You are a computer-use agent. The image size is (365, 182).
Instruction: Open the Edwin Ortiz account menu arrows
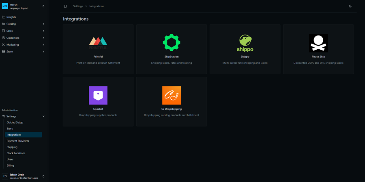pos(43,176)
